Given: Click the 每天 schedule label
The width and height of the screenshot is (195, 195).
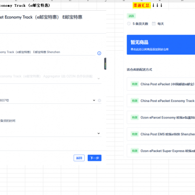Looking at the screenshot, I should coord(160,24).
